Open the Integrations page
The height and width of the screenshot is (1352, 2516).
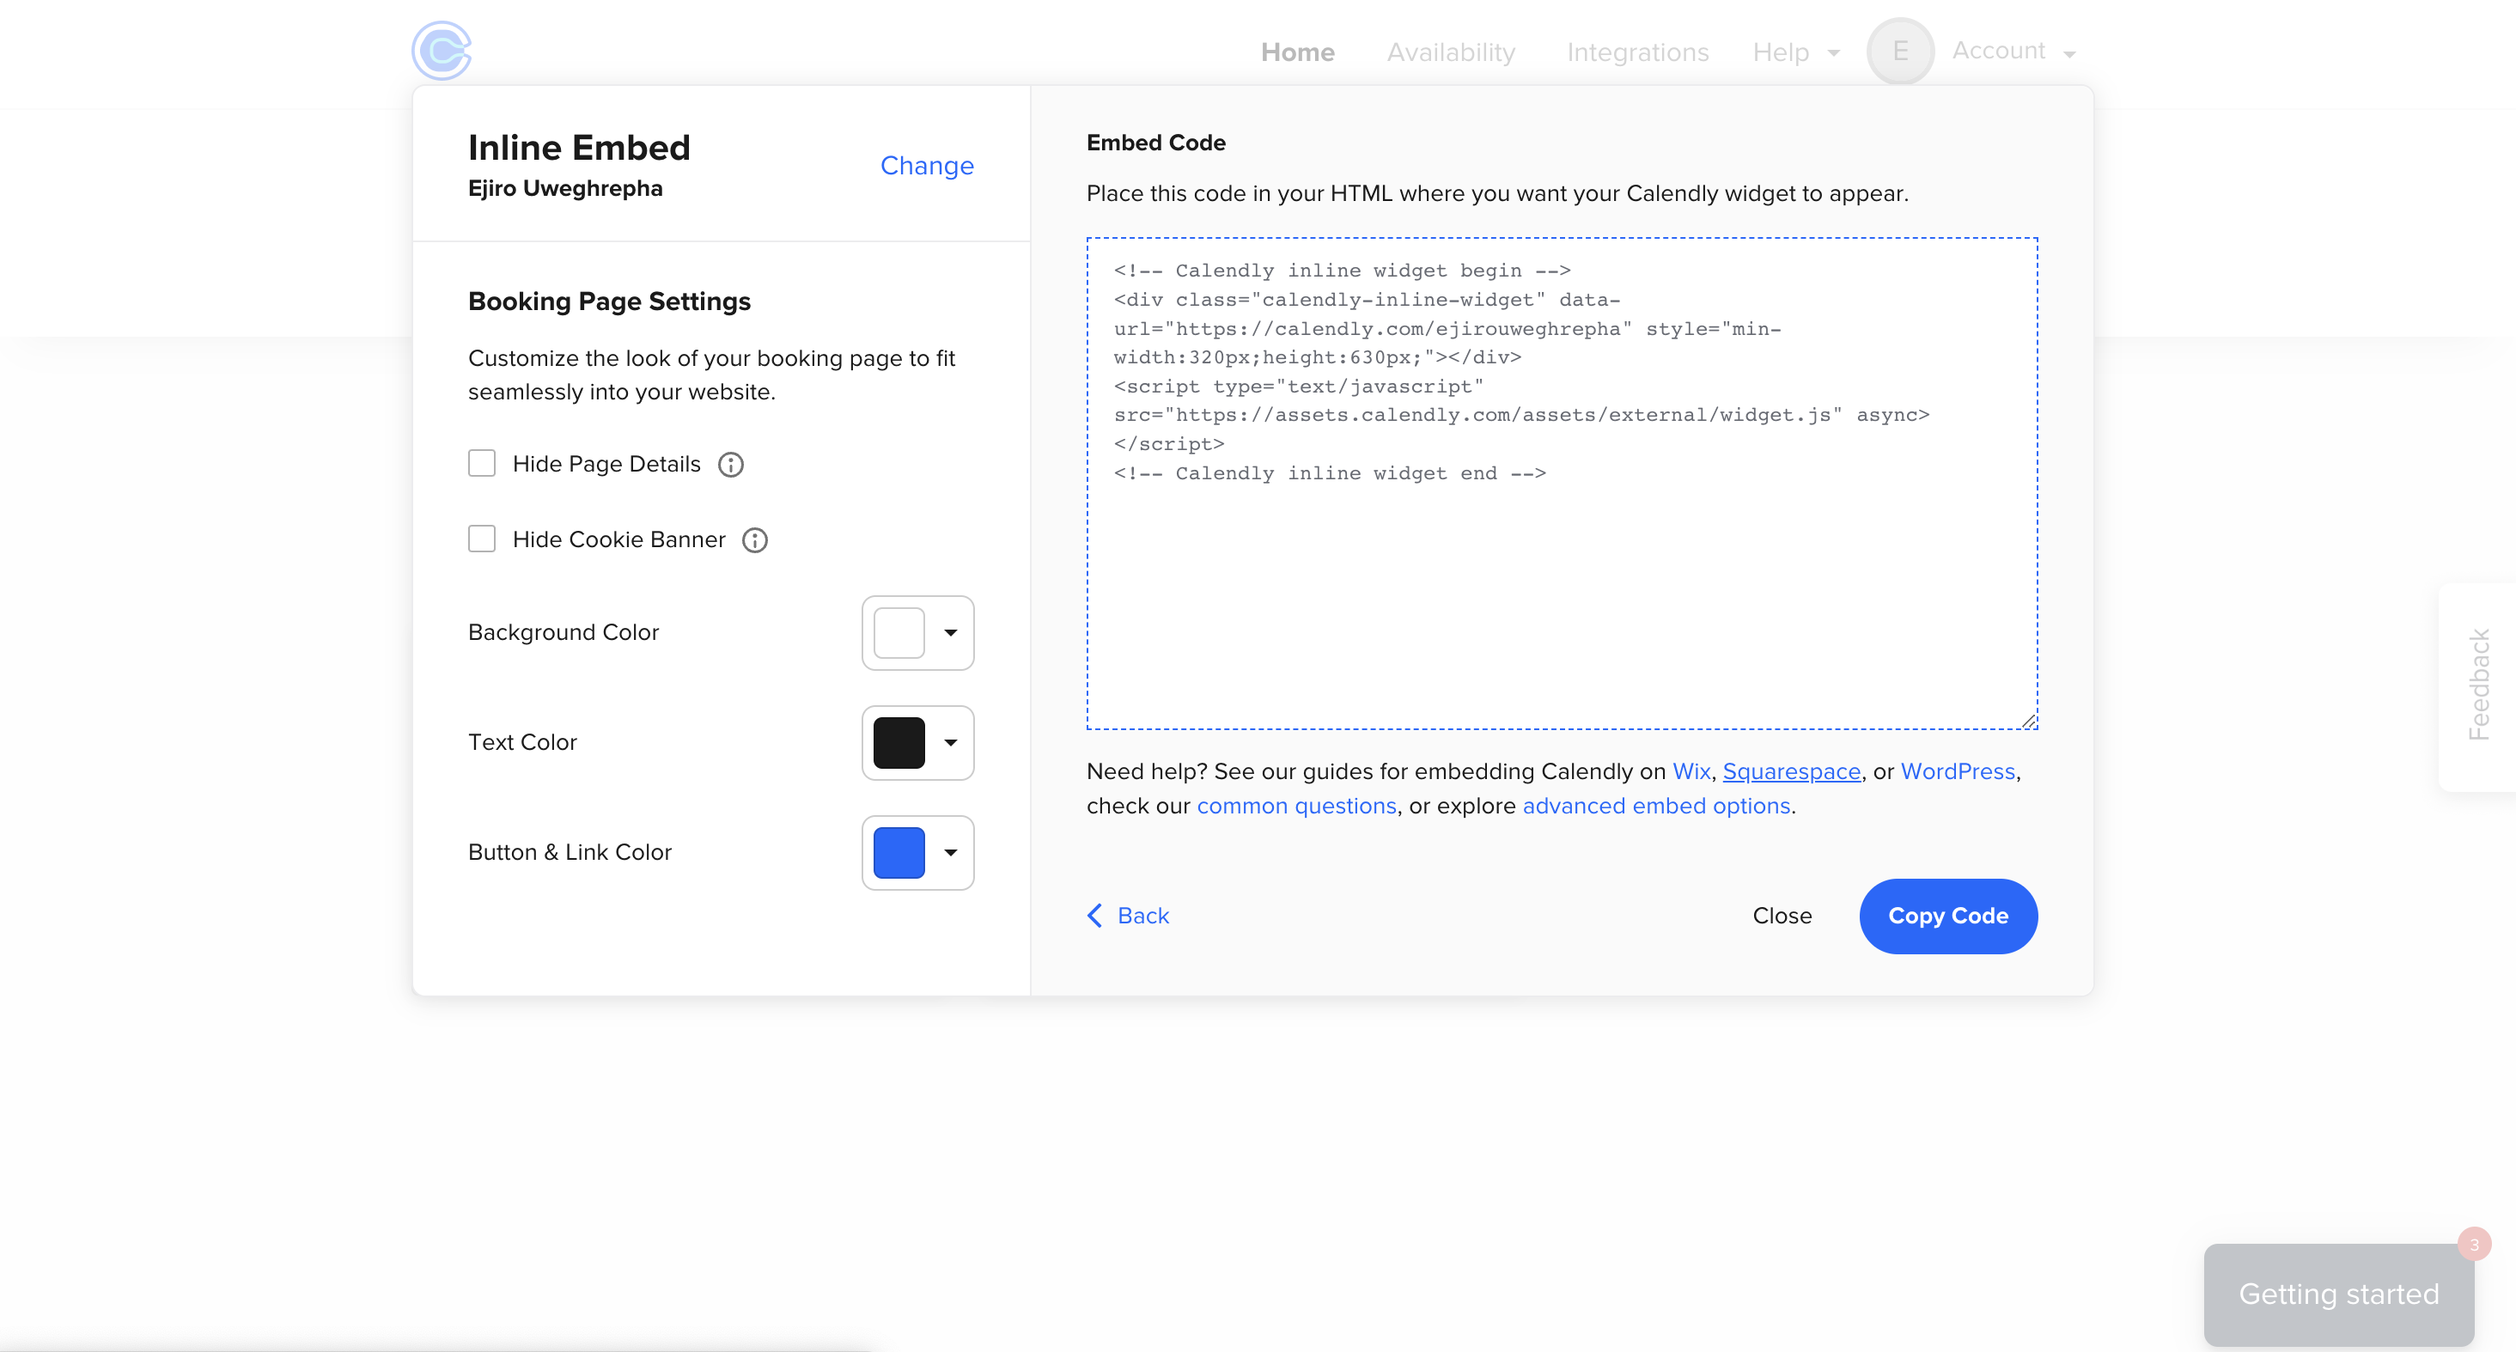(x=1637, y=52)
